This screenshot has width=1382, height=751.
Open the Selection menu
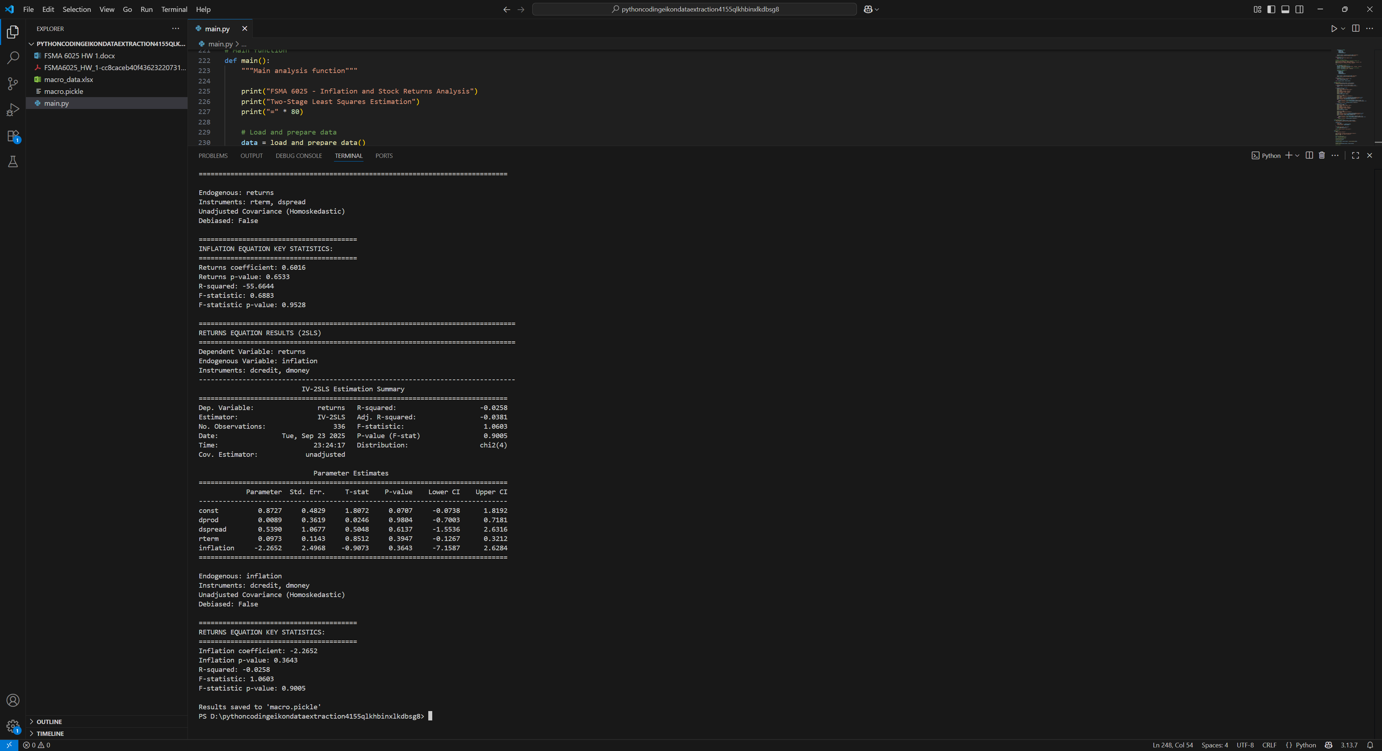tap(77, 9)
